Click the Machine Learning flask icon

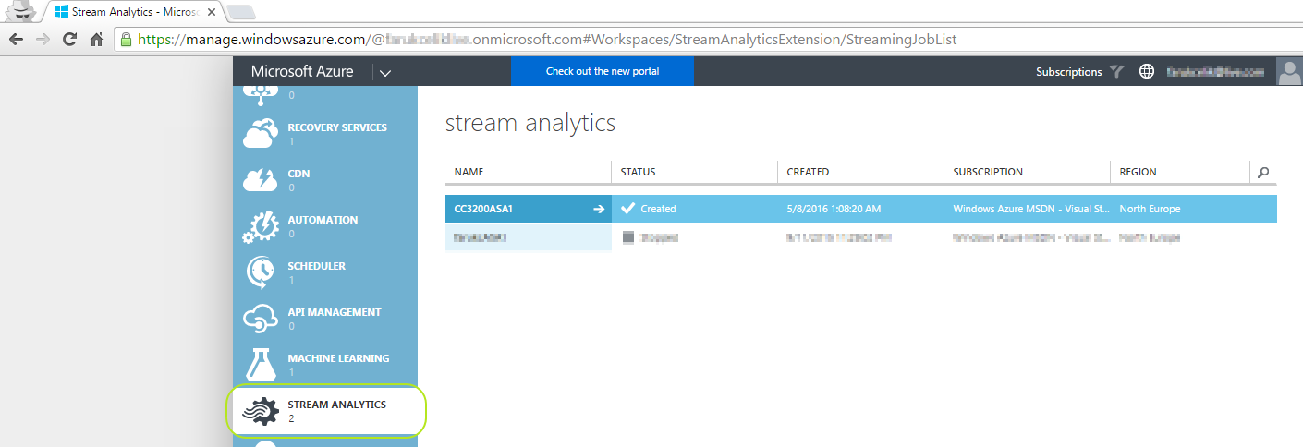(260, 364)
